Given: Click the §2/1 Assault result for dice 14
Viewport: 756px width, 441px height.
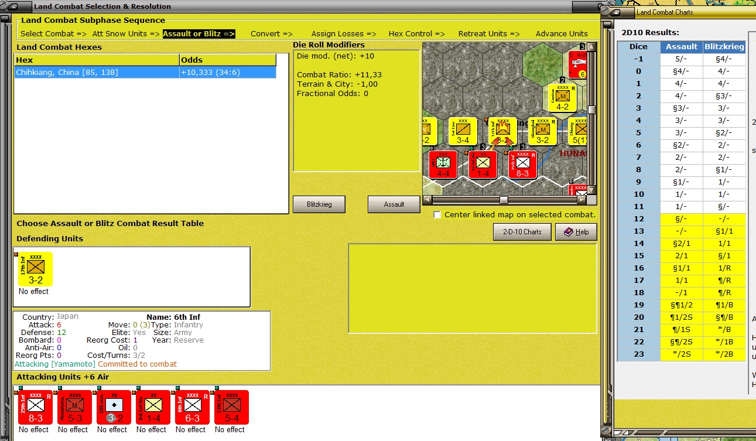Looking at the screenshot, I should (x=682, y=243).
